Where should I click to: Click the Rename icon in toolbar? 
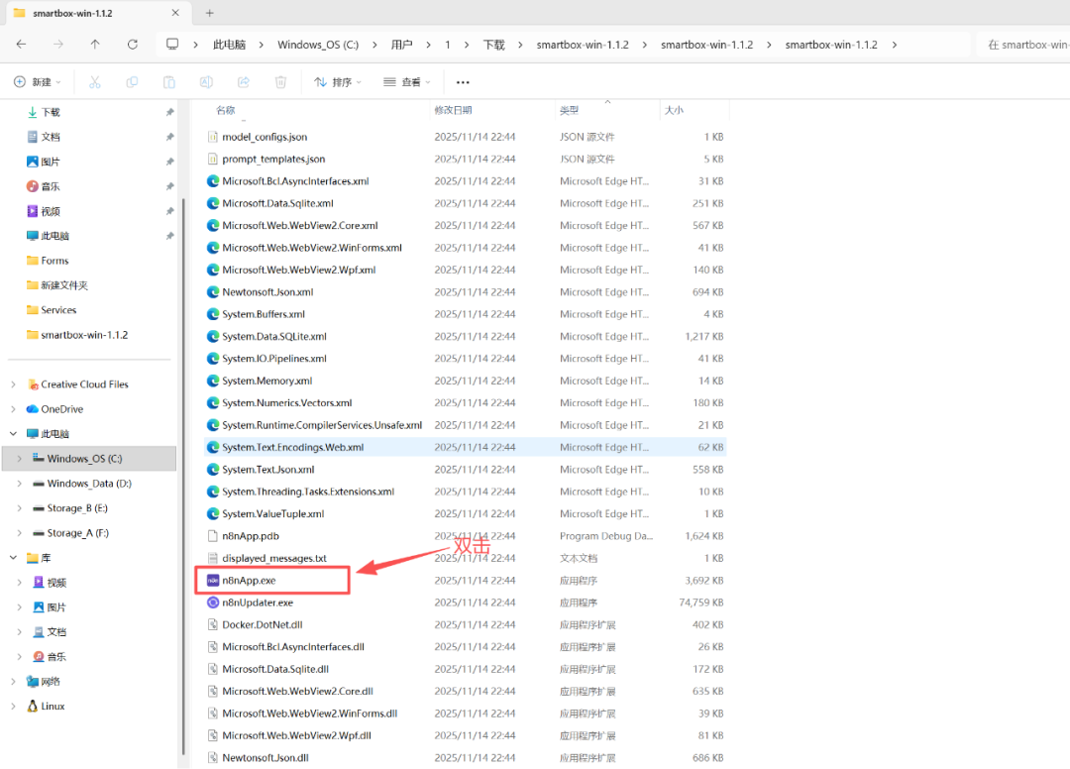(x=206, y=82)
